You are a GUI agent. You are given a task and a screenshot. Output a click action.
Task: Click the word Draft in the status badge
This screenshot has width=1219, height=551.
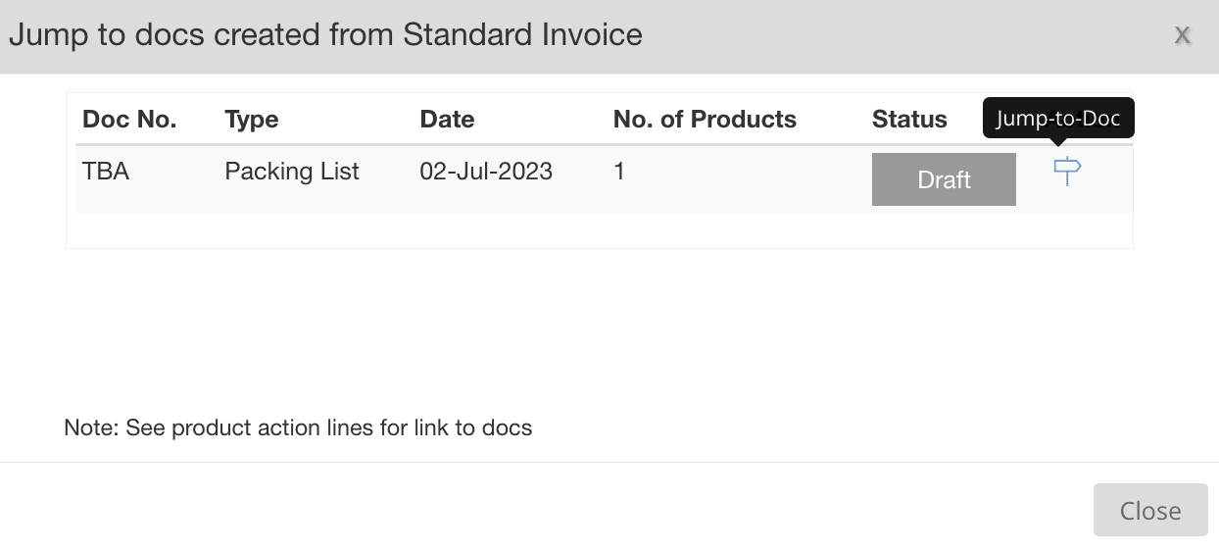944,179
